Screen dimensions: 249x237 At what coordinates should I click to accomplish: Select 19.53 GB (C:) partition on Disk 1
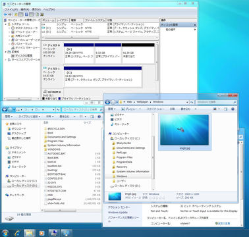103,76
